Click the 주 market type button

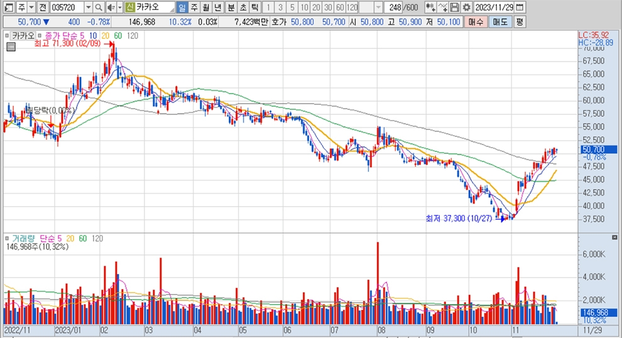[x=21, y=7]
